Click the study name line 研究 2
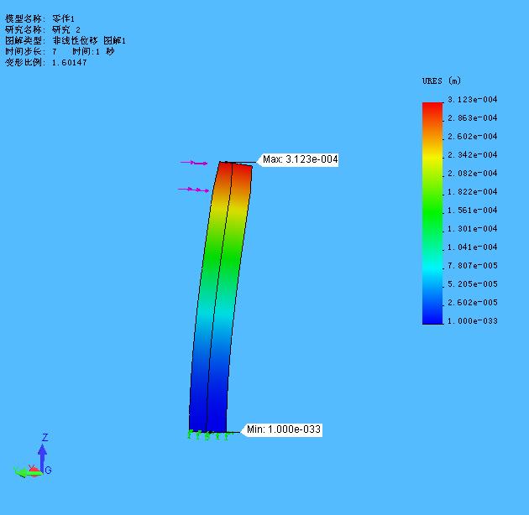 pos(43,29)
